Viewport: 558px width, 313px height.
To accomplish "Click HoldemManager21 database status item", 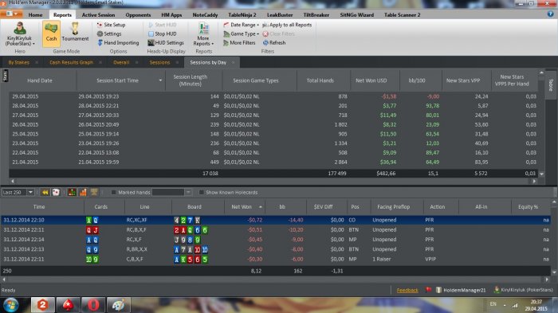I will click(462, 290).
